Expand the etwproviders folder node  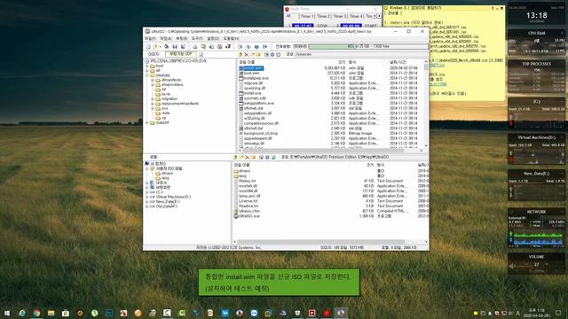point(153,85)
